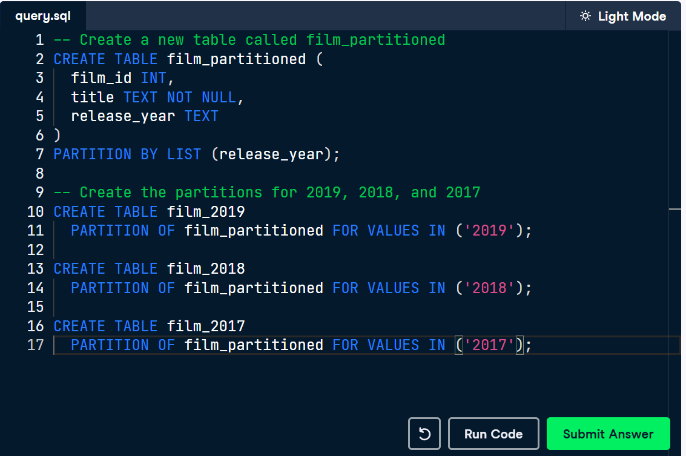The image size is (686, 456).
Task: Click the Run Code button
Action: pyautogui.click(x=493, y=434)
